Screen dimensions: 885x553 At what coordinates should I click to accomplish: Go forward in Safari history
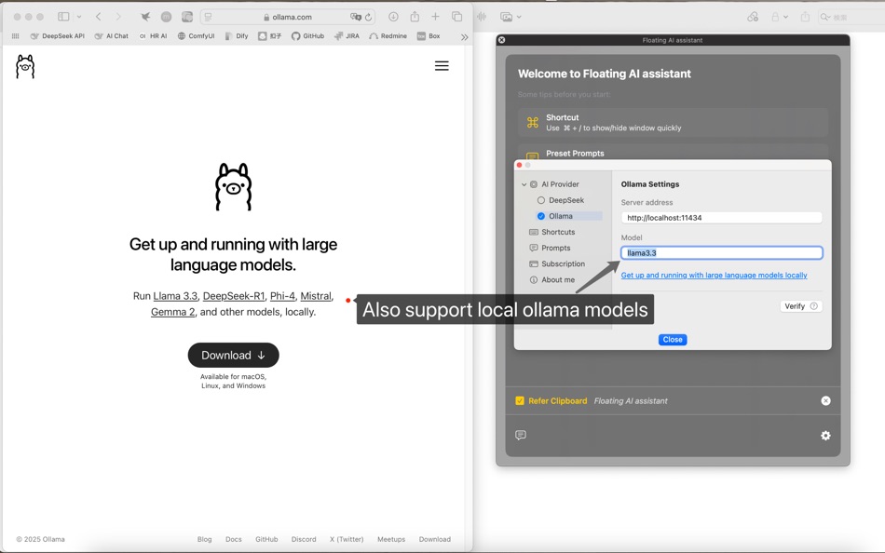click(x=118, y=17)
